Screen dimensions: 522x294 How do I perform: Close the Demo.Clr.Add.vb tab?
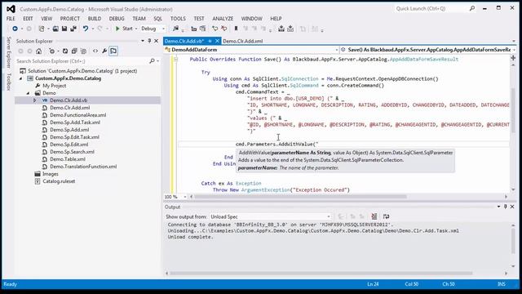pos(217,41)
